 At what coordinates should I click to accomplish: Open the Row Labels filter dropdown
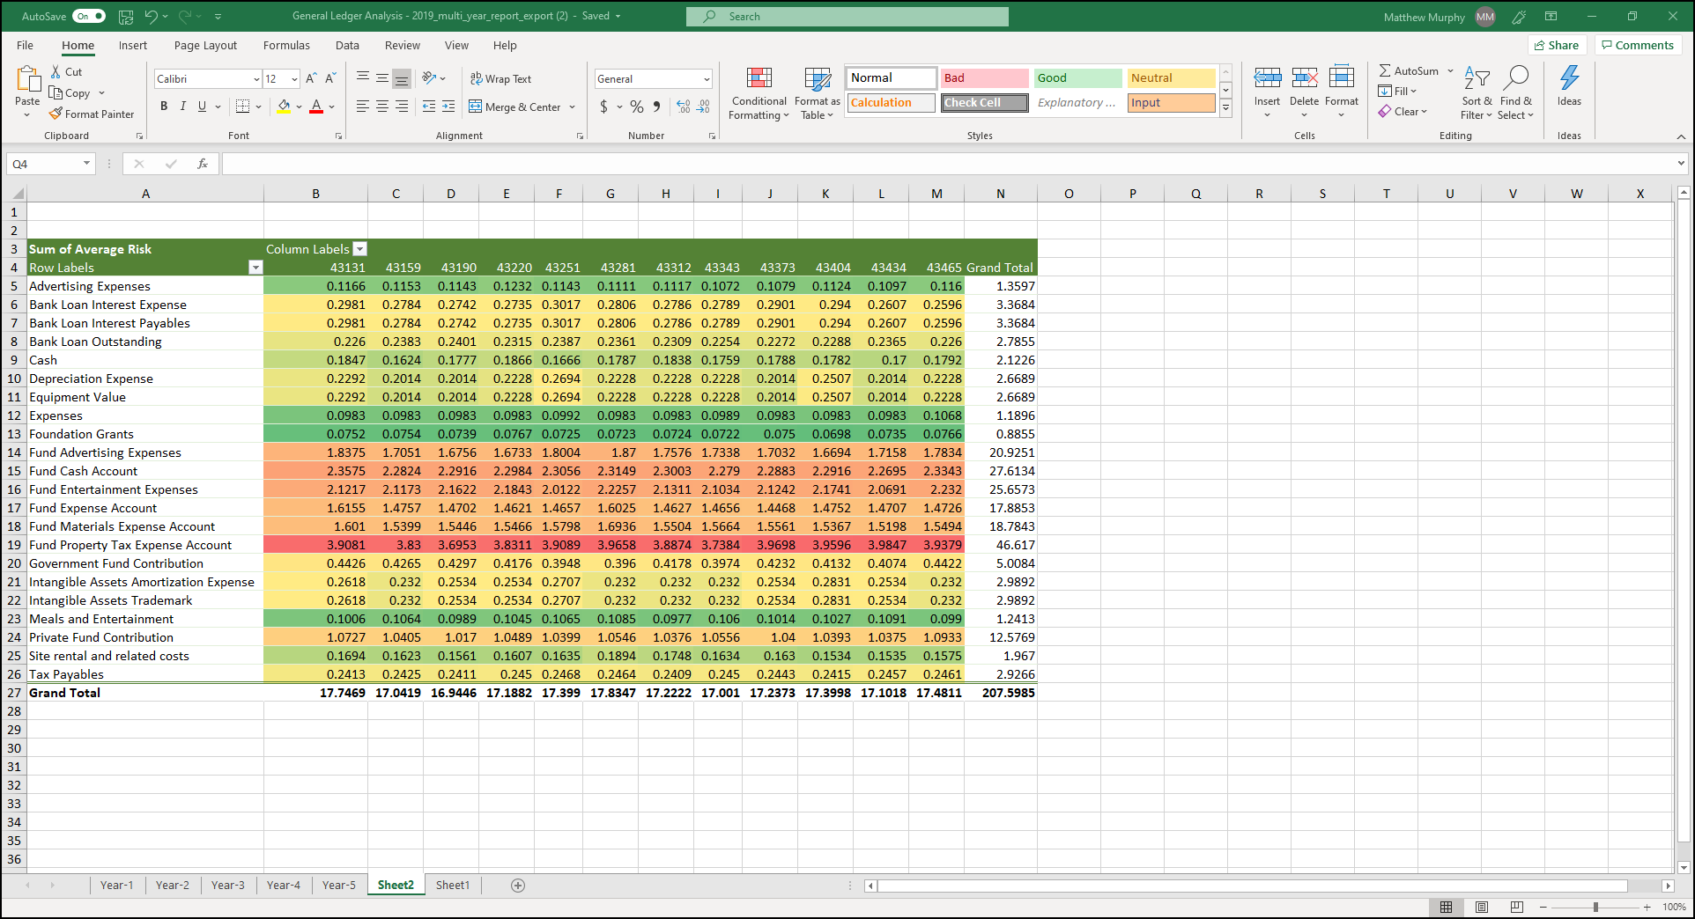(x=255, y=267)
